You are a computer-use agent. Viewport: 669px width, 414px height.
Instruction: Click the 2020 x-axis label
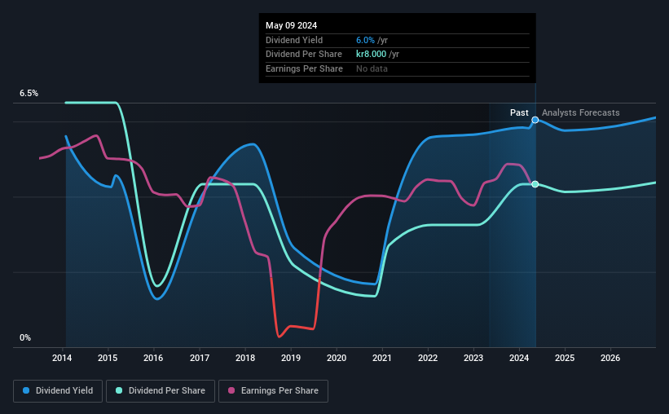[x=337, y=358]
